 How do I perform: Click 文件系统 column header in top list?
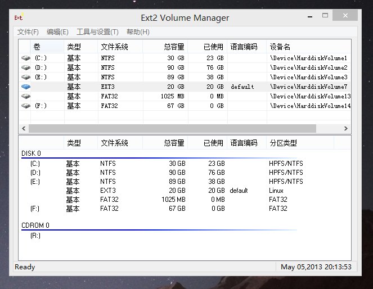(120, 46)
